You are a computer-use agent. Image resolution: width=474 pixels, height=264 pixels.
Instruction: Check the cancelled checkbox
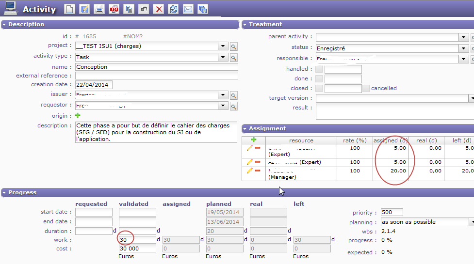[366, 89]
